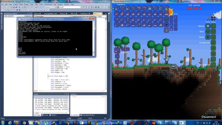Click the console line 'echo writes a line in the console'
This screenshot has height=125, width=222.
(34, 26)
